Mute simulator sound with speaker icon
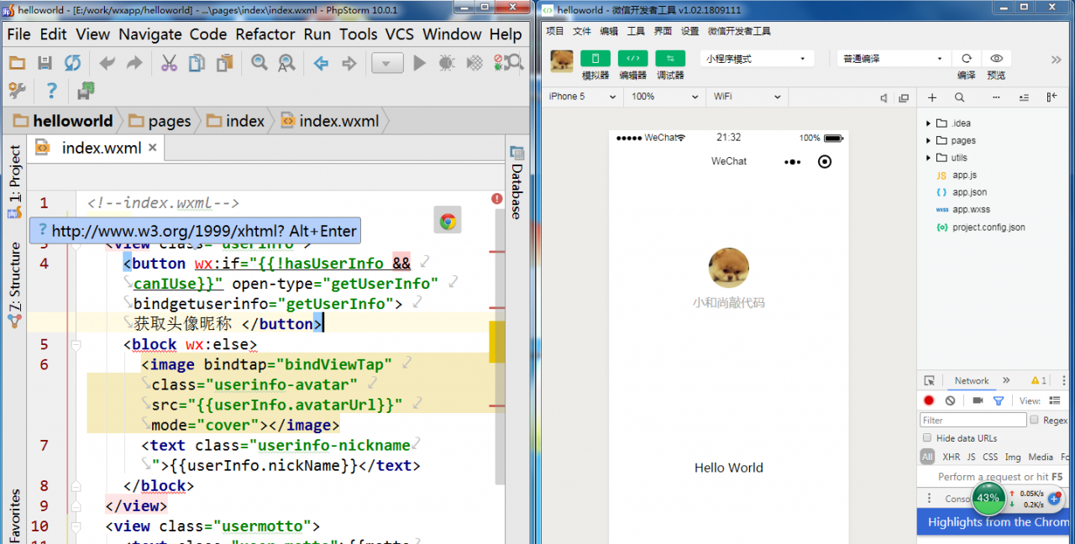Screen dimensions: 1075x544 point(884,97)
